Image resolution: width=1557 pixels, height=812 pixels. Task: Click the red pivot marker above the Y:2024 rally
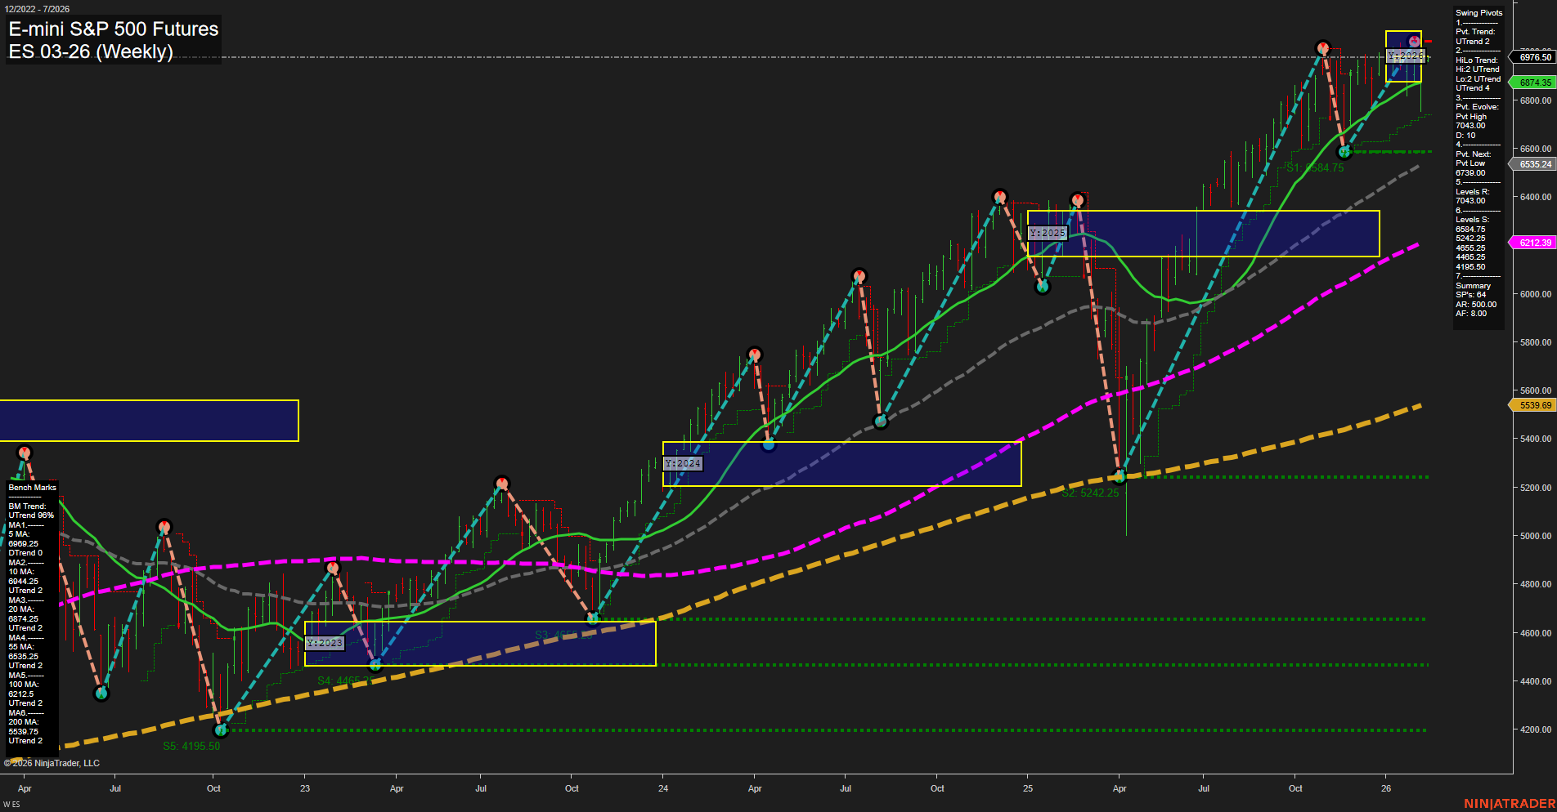pyautogui.click(x=755, y=352)
